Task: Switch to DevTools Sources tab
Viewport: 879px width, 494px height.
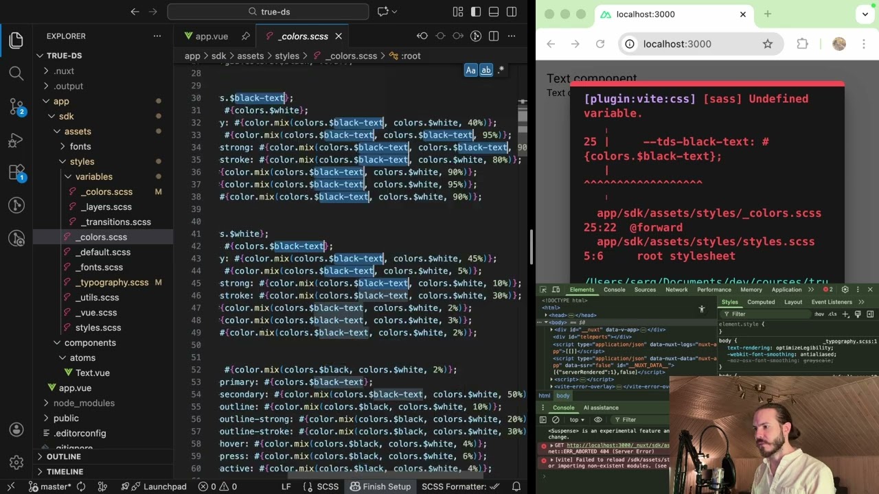Action: pyautogui.click(x=645, y=290)
